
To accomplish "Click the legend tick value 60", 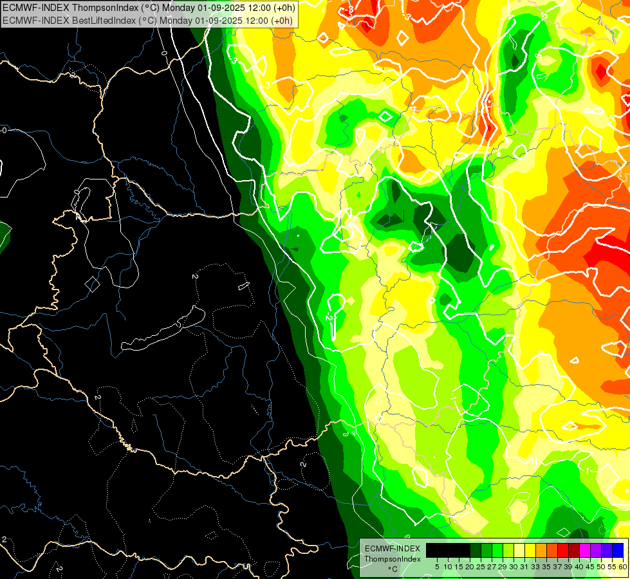I will 623,567.
